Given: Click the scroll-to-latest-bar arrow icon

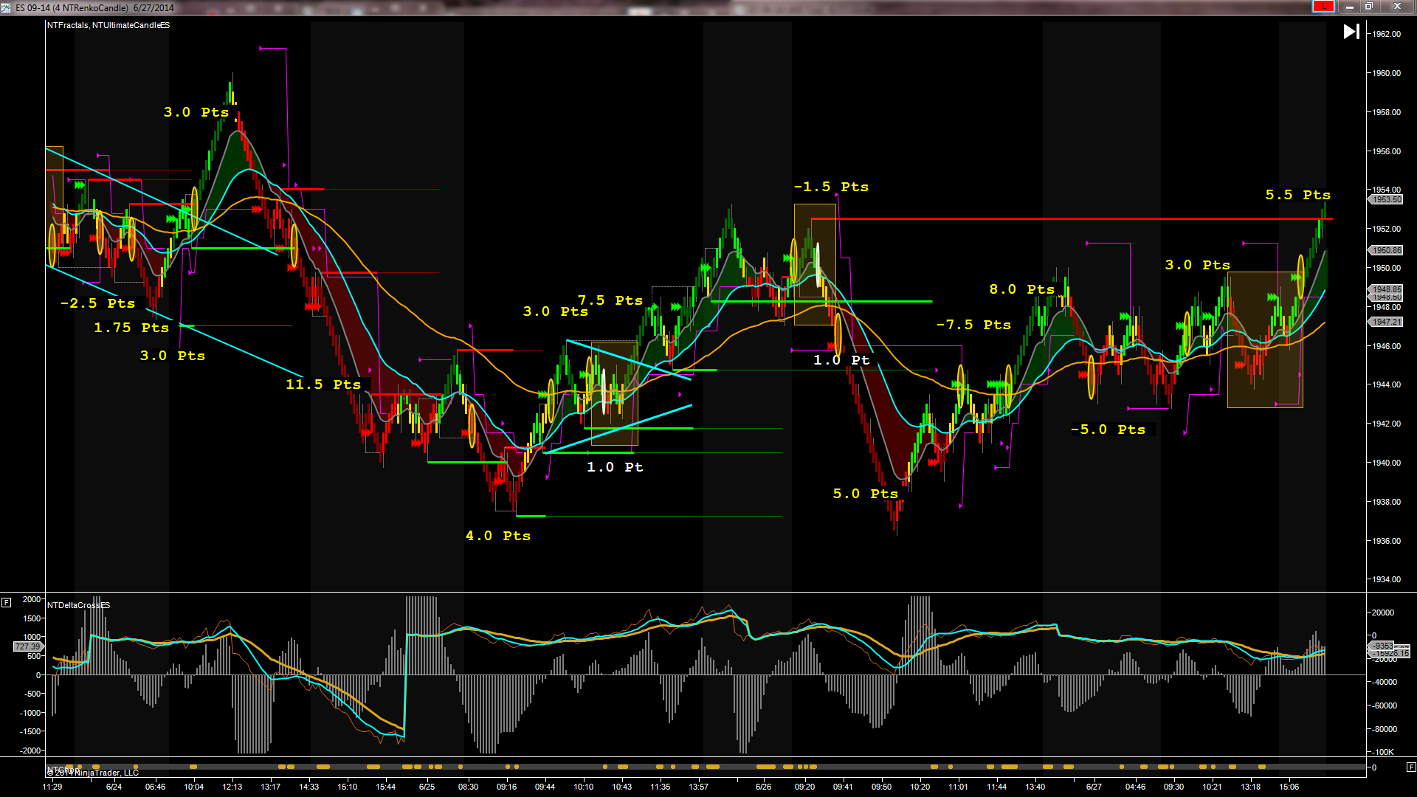Looking at the screenshot, I should [1351, 32].
